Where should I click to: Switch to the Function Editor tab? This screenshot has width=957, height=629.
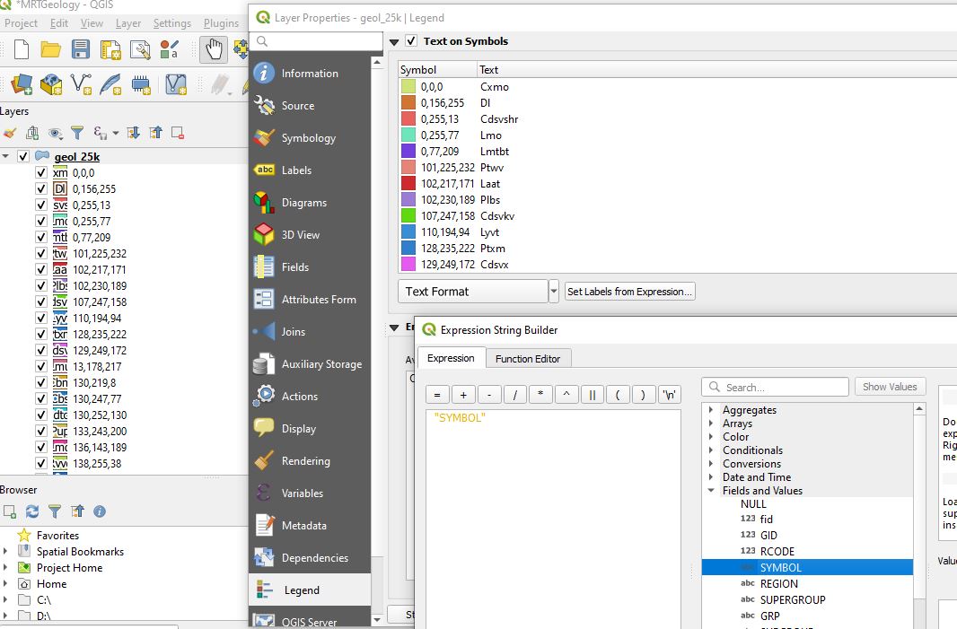(x=527, y=357)
